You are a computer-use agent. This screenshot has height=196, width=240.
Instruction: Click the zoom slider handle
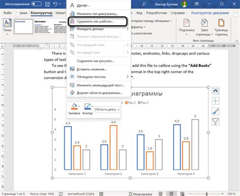[x=207, y=194]
